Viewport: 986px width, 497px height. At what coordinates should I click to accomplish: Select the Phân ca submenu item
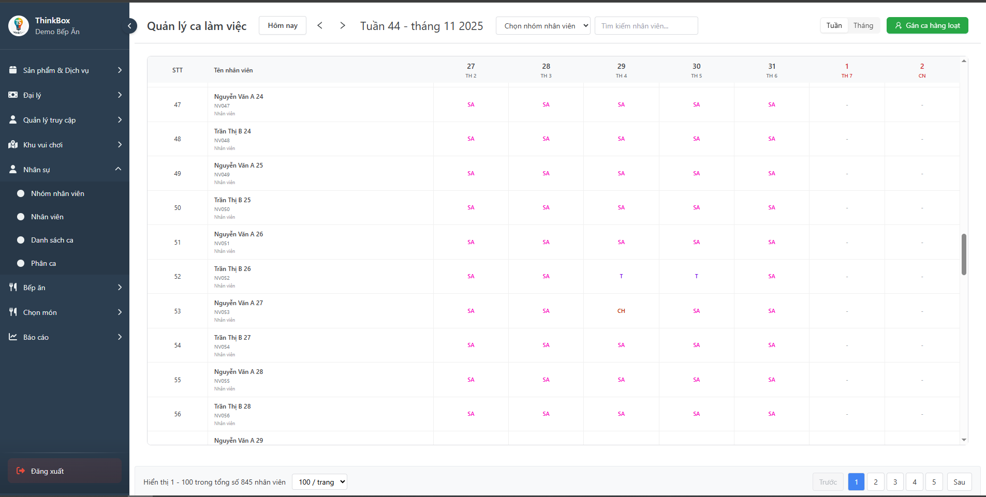pyautogui.click(x=43, y=263)
